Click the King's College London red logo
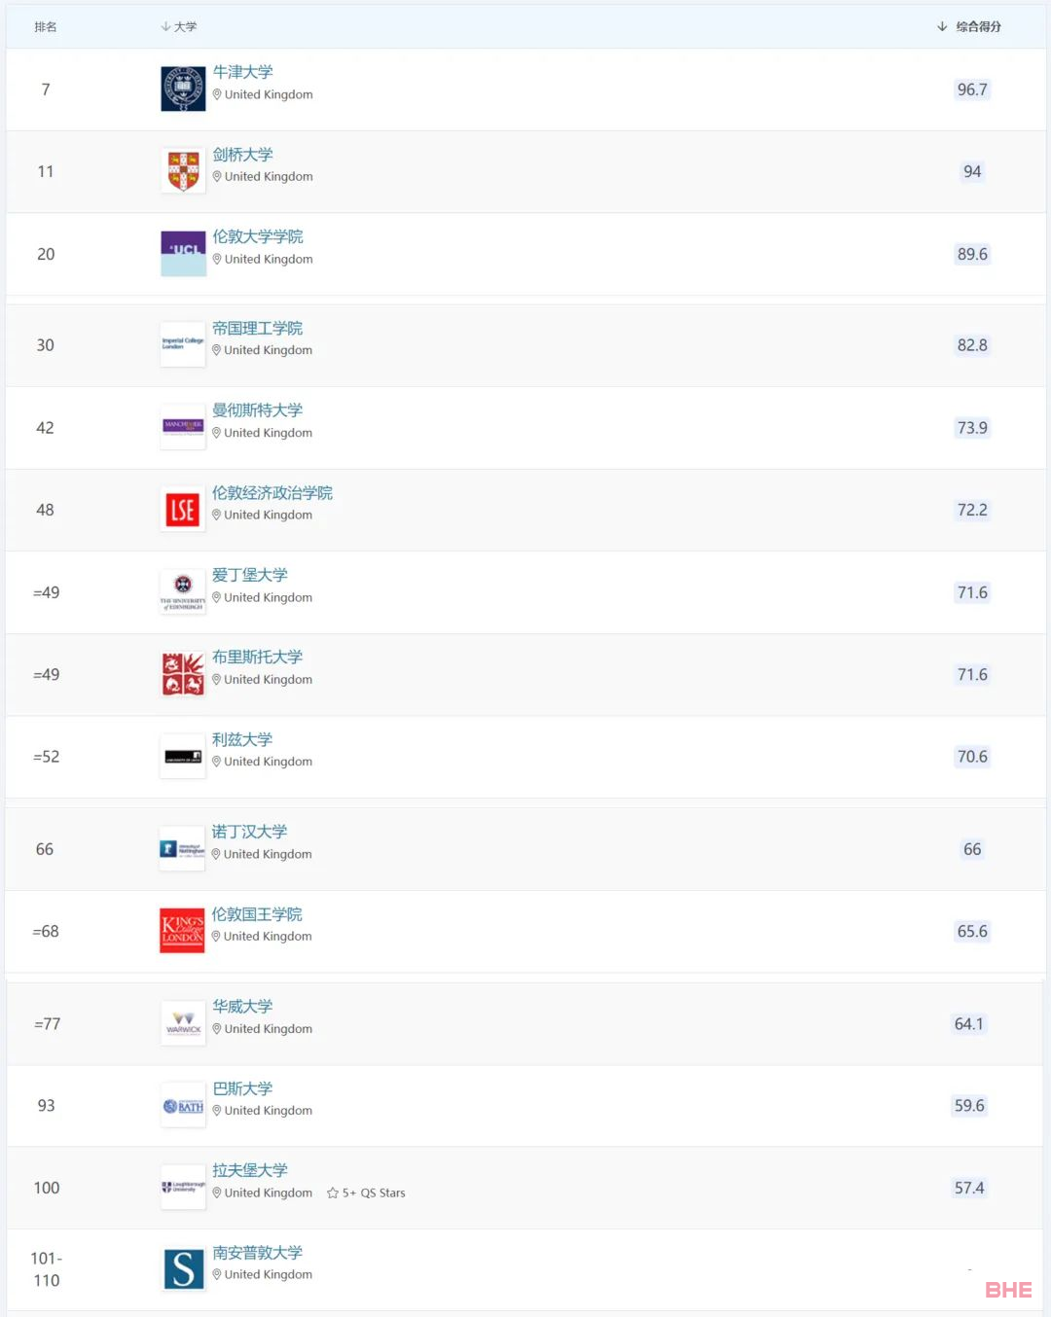Screen dimensions: 1051x1317 (183, 931)
